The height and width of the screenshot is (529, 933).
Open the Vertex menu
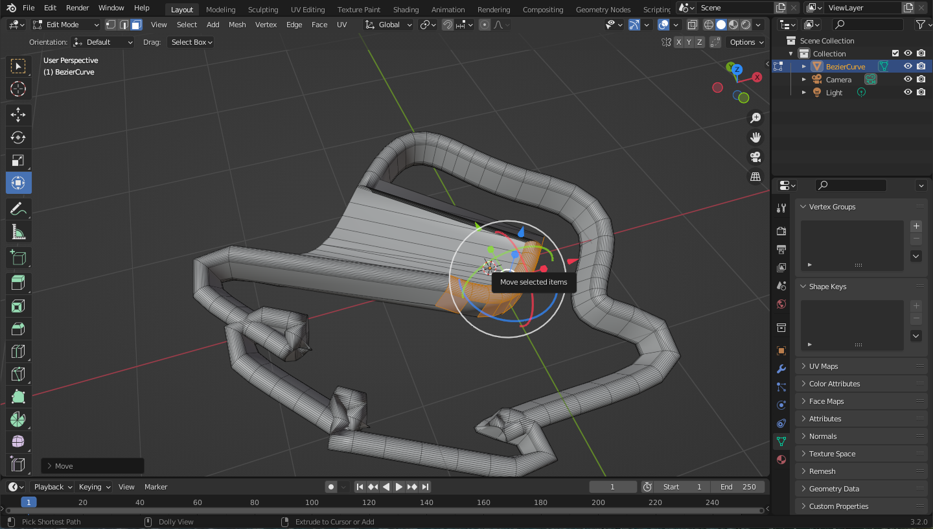pos(266,25)
